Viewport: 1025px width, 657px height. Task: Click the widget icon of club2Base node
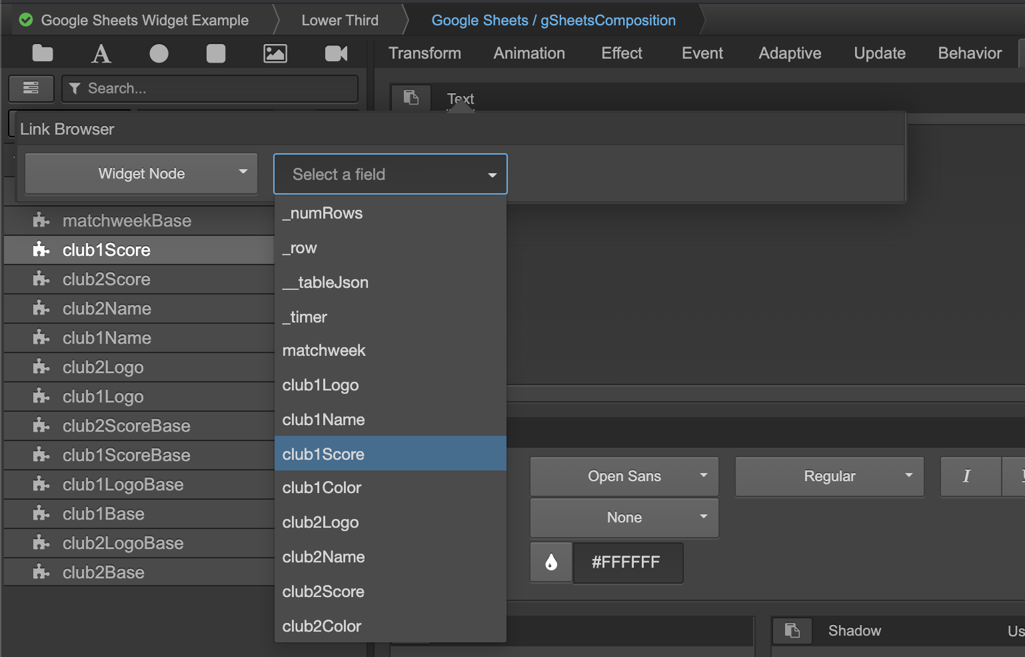coord(41,572)
